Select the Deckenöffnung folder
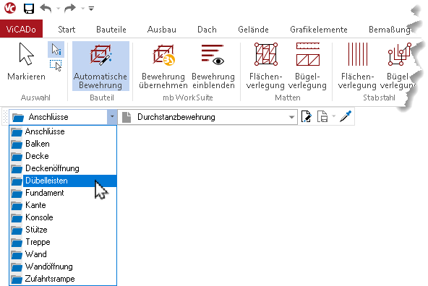 [63, 168]
